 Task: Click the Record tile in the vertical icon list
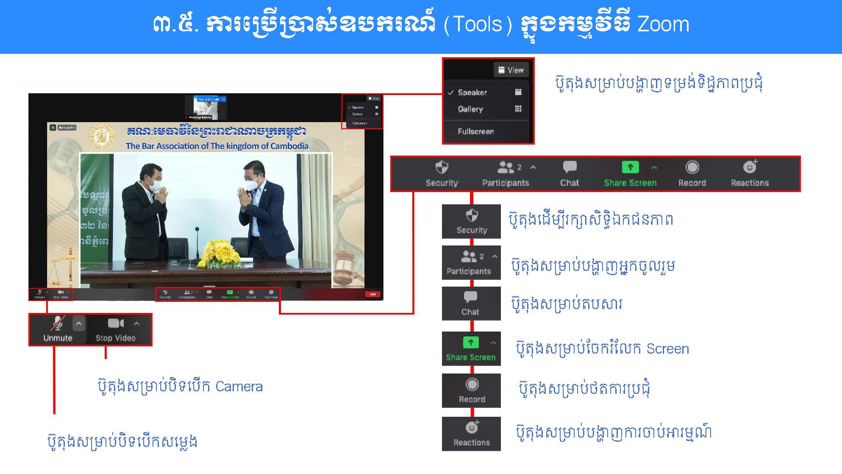click(x=471, y=390)
